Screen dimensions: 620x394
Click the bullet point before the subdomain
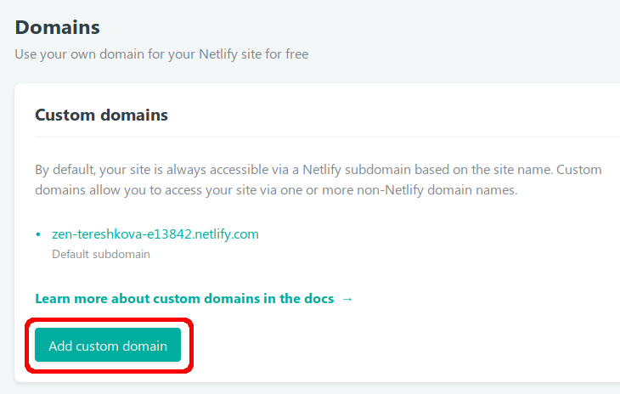38,234
